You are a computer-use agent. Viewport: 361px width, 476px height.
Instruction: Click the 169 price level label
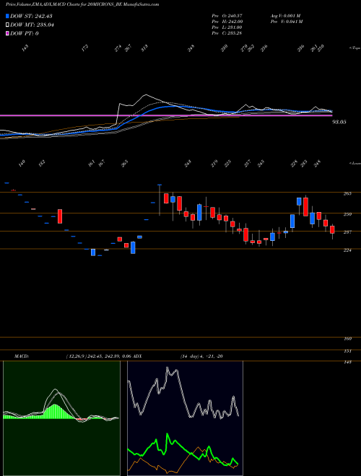tap(348, 339)
